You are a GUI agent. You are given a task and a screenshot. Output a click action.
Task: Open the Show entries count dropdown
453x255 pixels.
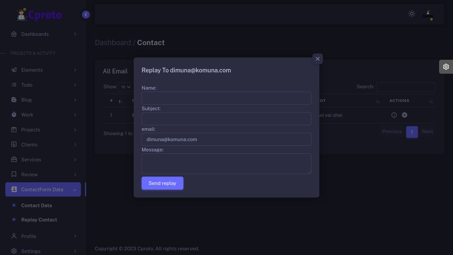coord(125,87)
